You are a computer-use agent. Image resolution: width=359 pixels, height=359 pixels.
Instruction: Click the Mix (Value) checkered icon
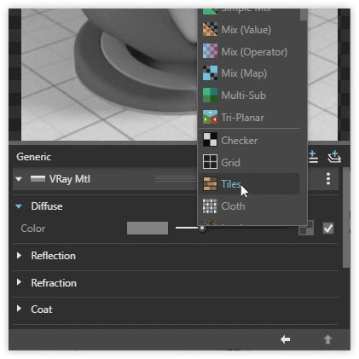210,29
